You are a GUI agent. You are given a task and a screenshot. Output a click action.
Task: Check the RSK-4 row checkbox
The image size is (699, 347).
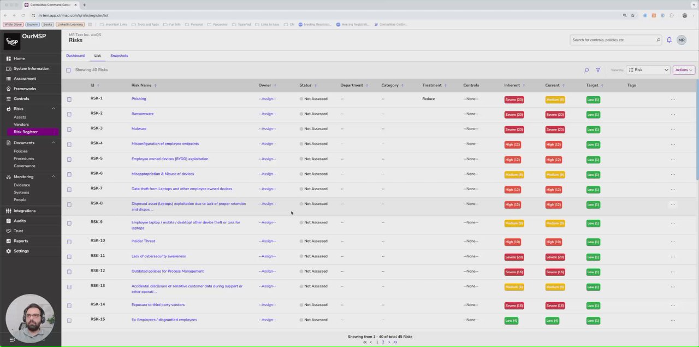[x=69, y=144]
